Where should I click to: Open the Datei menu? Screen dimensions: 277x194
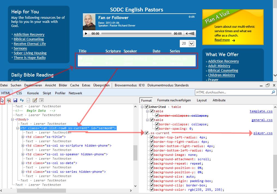pyautogui.click(x=4, y=85)
